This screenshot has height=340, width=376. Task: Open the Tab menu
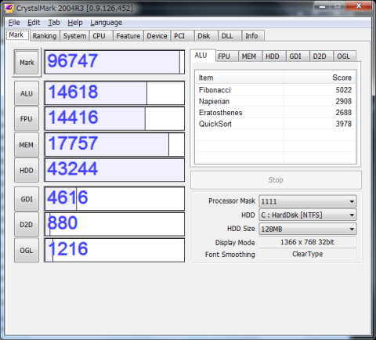54,23
